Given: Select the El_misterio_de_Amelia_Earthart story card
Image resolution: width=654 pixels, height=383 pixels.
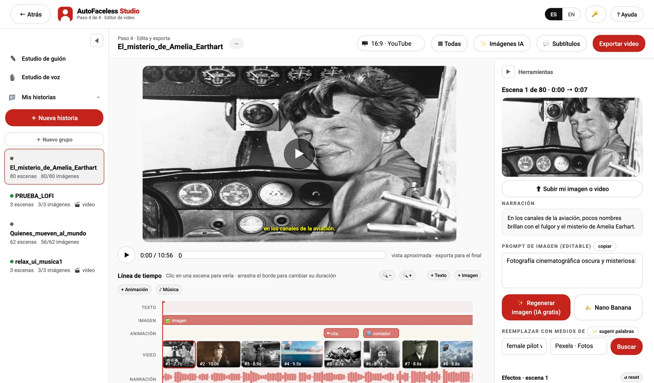Looking at the screenshot, I should tap(54, 167).
